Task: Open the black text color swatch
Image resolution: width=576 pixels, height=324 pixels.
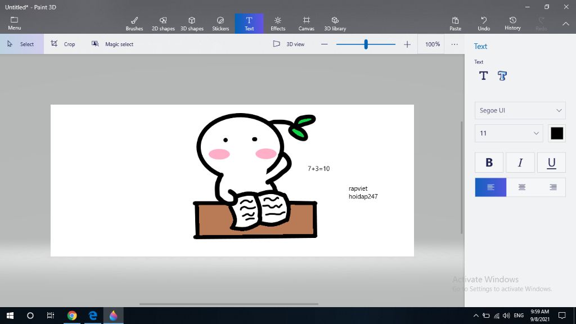Action: tap(557, 133)
